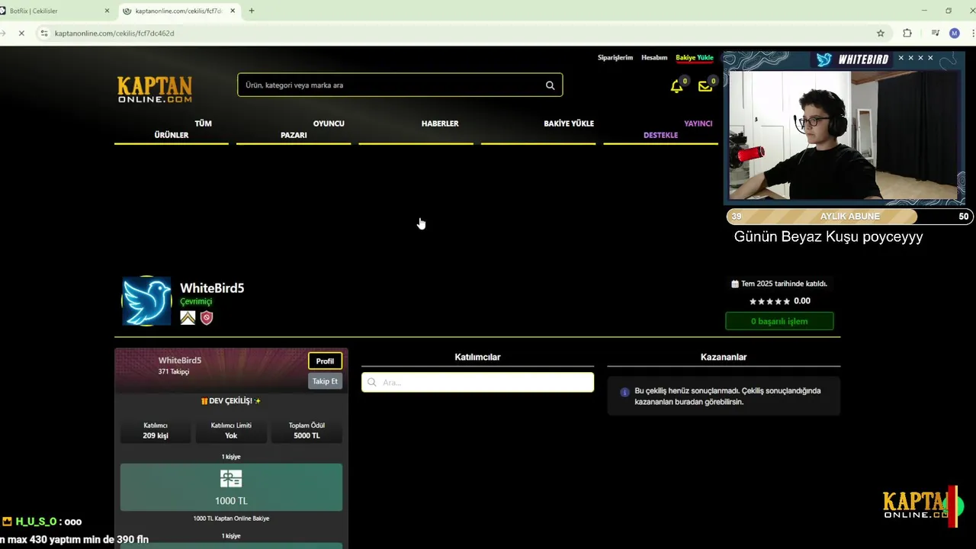Follow WhiteBird5 with Takip Et
This screenshot has height=549, width=976.
point(325,381)
